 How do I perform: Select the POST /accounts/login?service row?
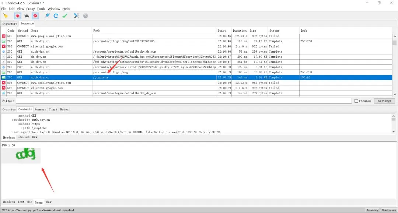[197, 67]
